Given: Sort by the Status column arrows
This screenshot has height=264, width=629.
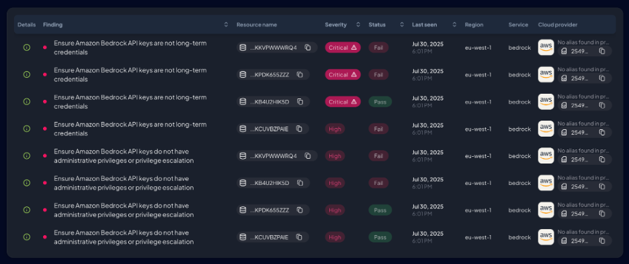Looking at the screenshot, I should point(402,25).
